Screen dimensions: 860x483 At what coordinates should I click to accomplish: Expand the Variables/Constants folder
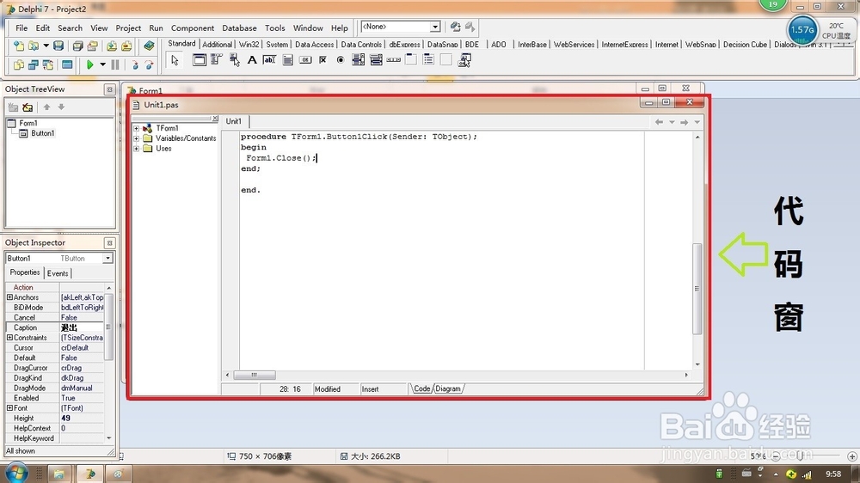(136, 138)
